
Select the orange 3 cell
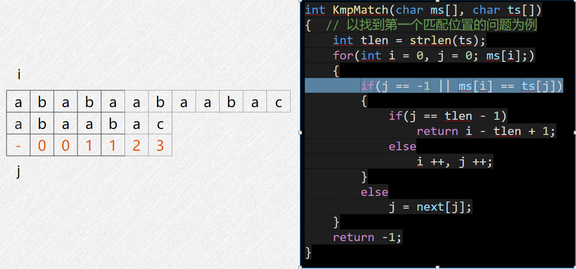(160, 145)
